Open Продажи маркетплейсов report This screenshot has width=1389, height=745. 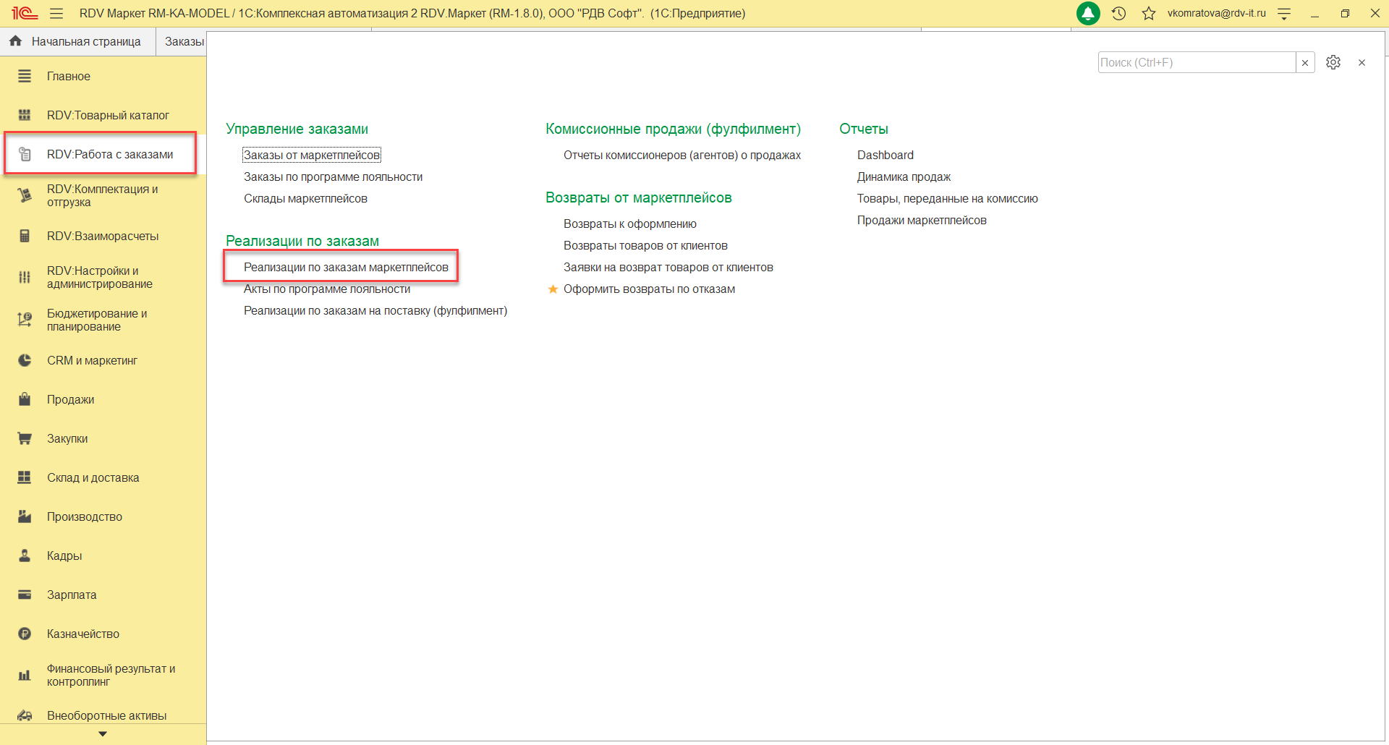point(922,220)
